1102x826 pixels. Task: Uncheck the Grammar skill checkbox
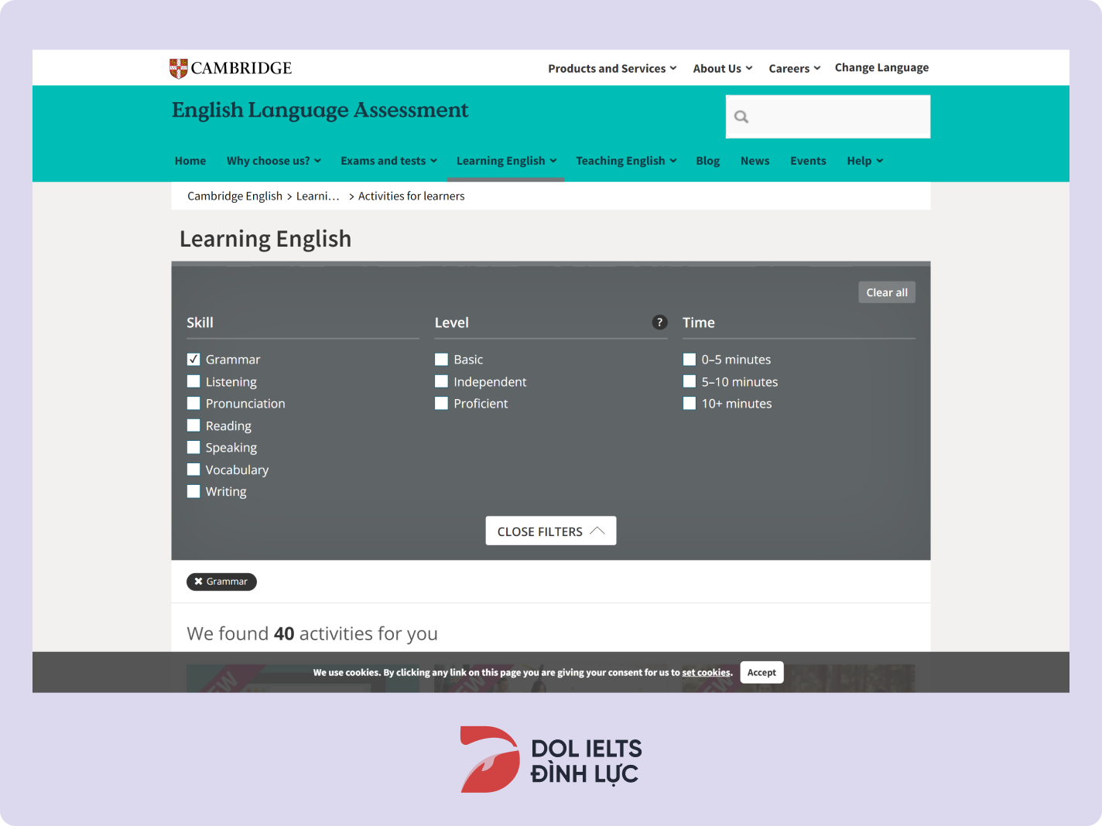(x=193, y=360)
